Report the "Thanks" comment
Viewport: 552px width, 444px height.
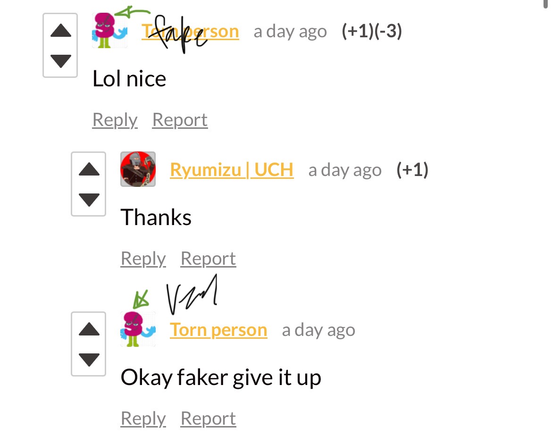209,259
